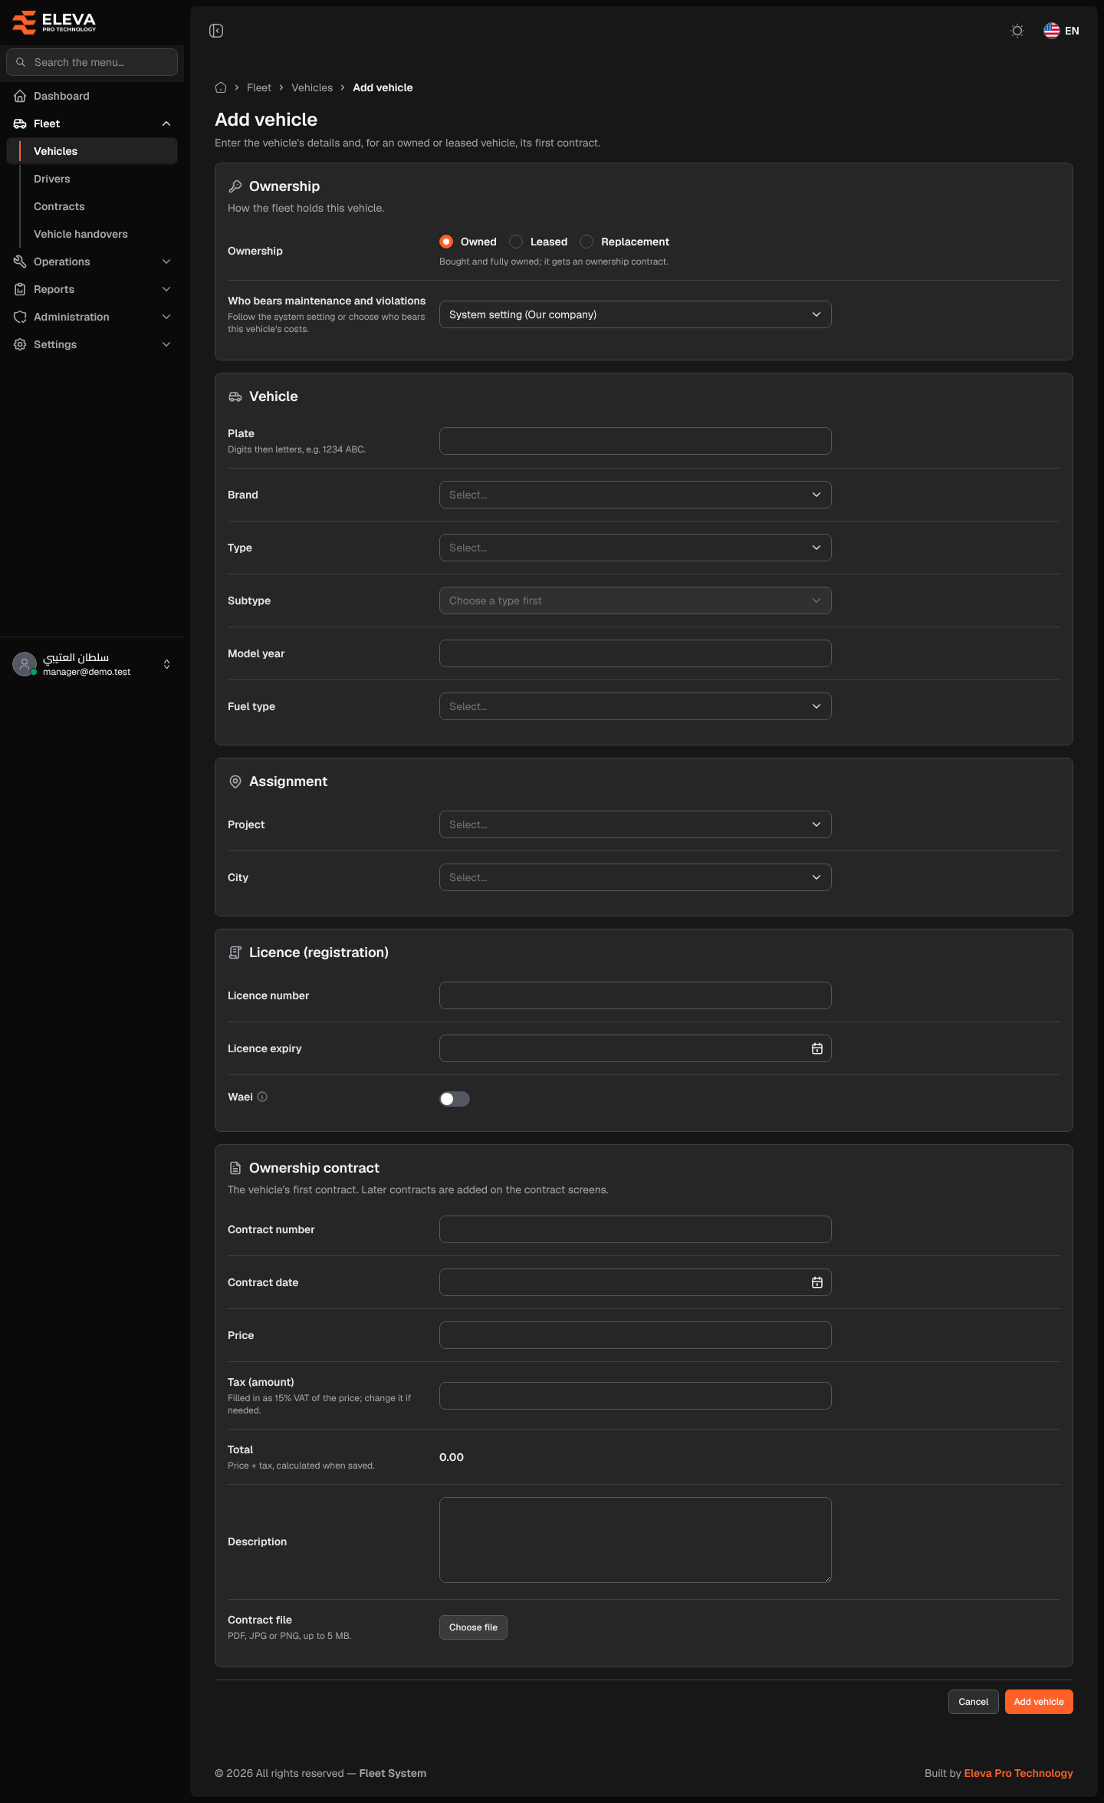Open the Type select dropdown

[636, 548]
